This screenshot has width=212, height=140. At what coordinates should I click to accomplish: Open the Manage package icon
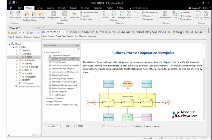click(x=41, y=14)
